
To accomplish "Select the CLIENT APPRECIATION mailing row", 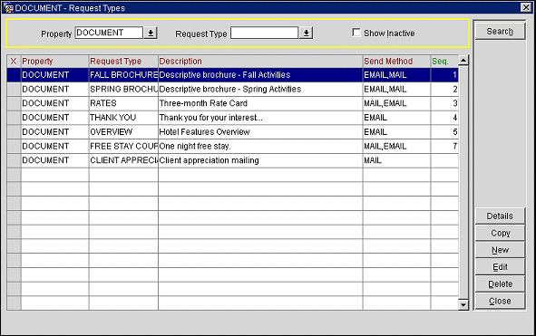I will pos(232,160).
